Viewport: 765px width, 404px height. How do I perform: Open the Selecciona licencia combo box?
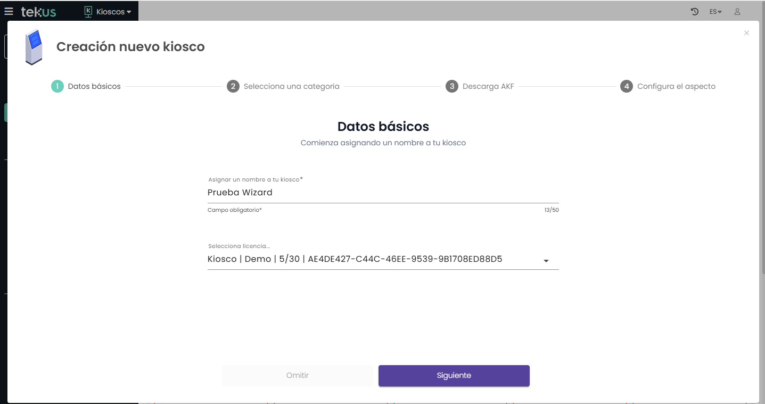[x=373, y=260]
